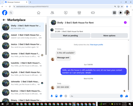Open View buyer profile link
Screen dimensions: 133x106
[97, 45]
